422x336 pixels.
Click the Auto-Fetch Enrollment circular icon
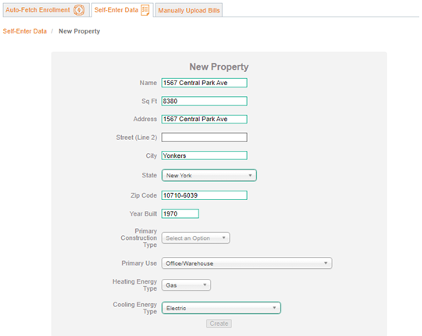click(79, 10)
